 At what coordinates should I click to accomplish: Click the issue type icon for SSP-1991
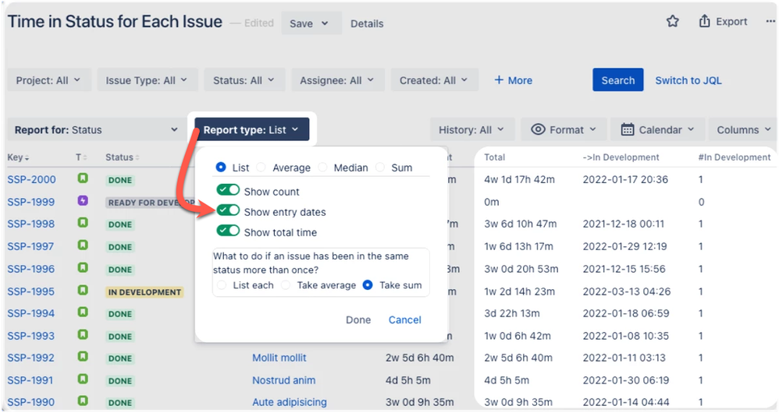[83, 379]
